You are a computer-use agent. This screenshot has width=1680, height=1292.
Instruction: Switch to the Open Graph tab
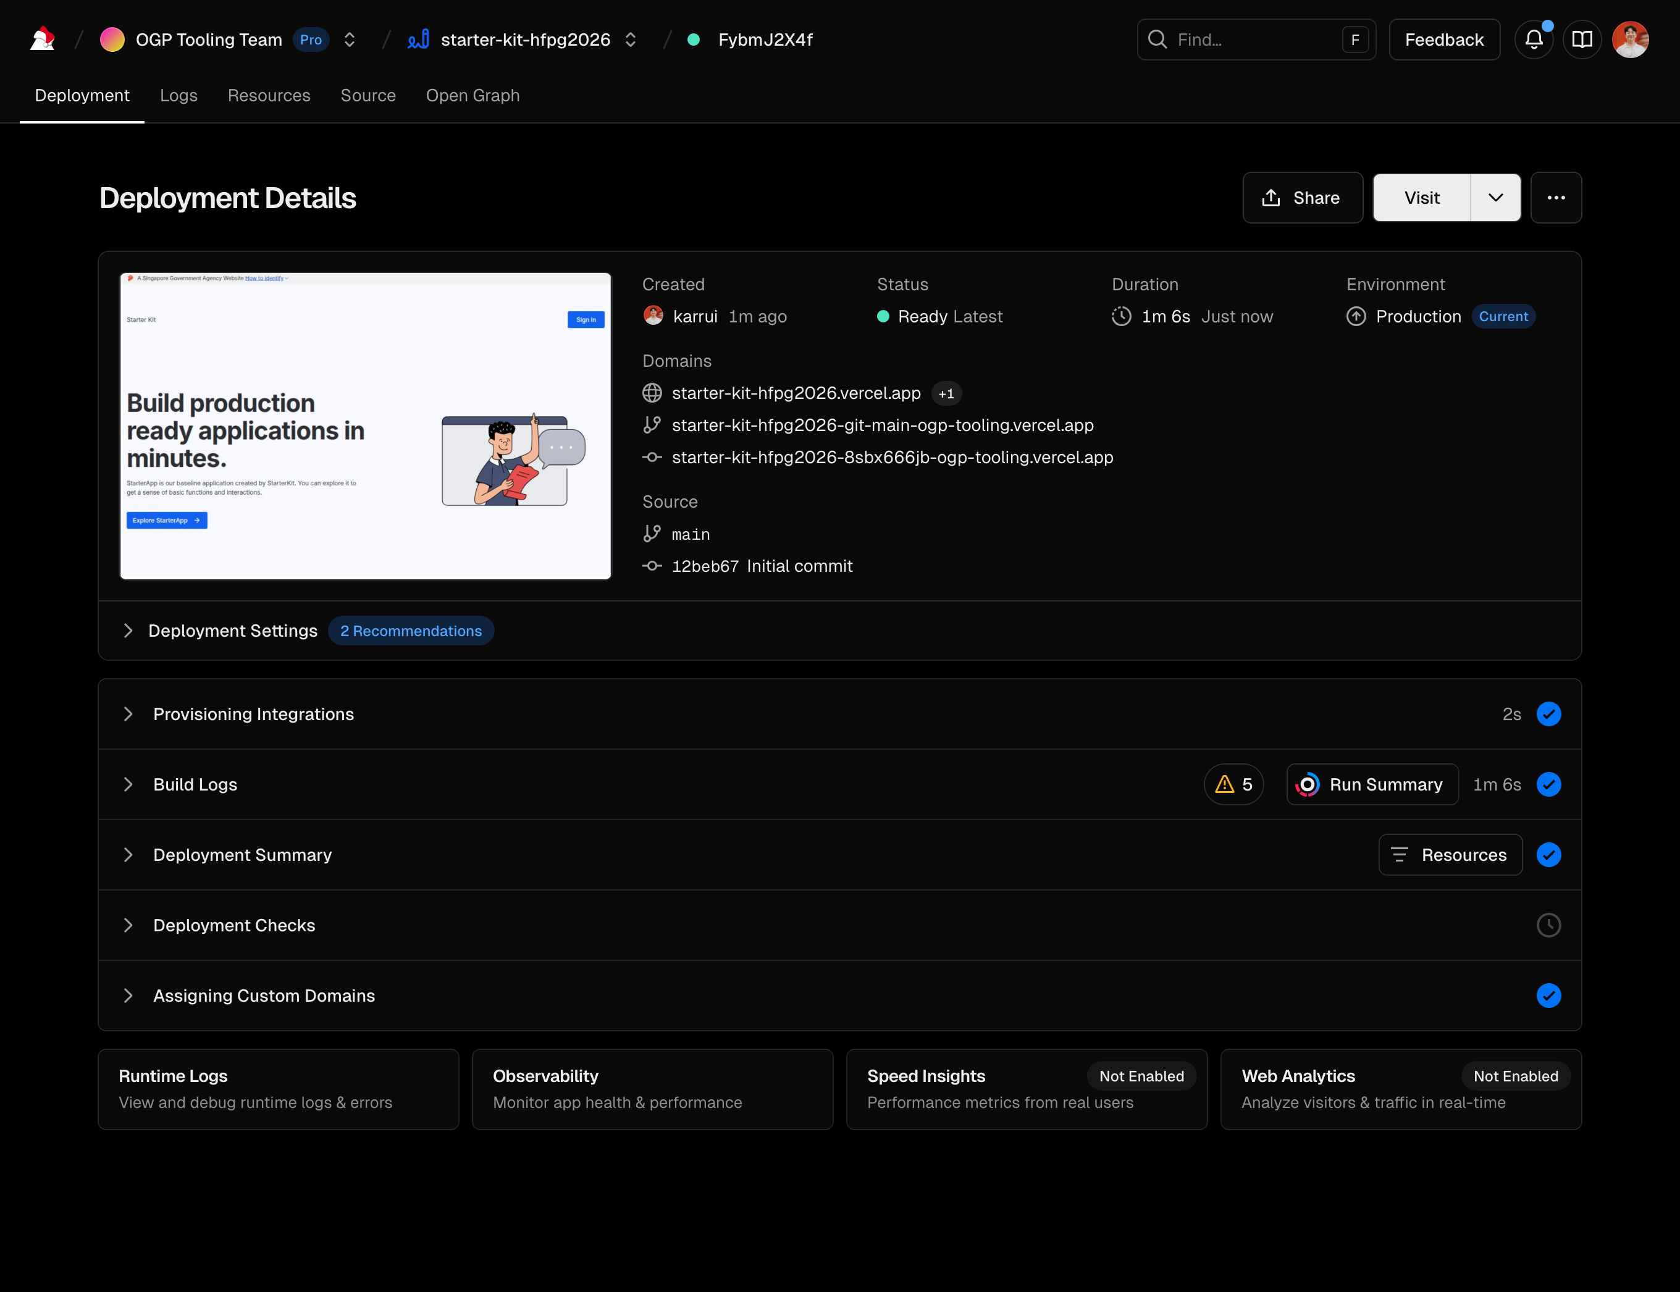472,95
